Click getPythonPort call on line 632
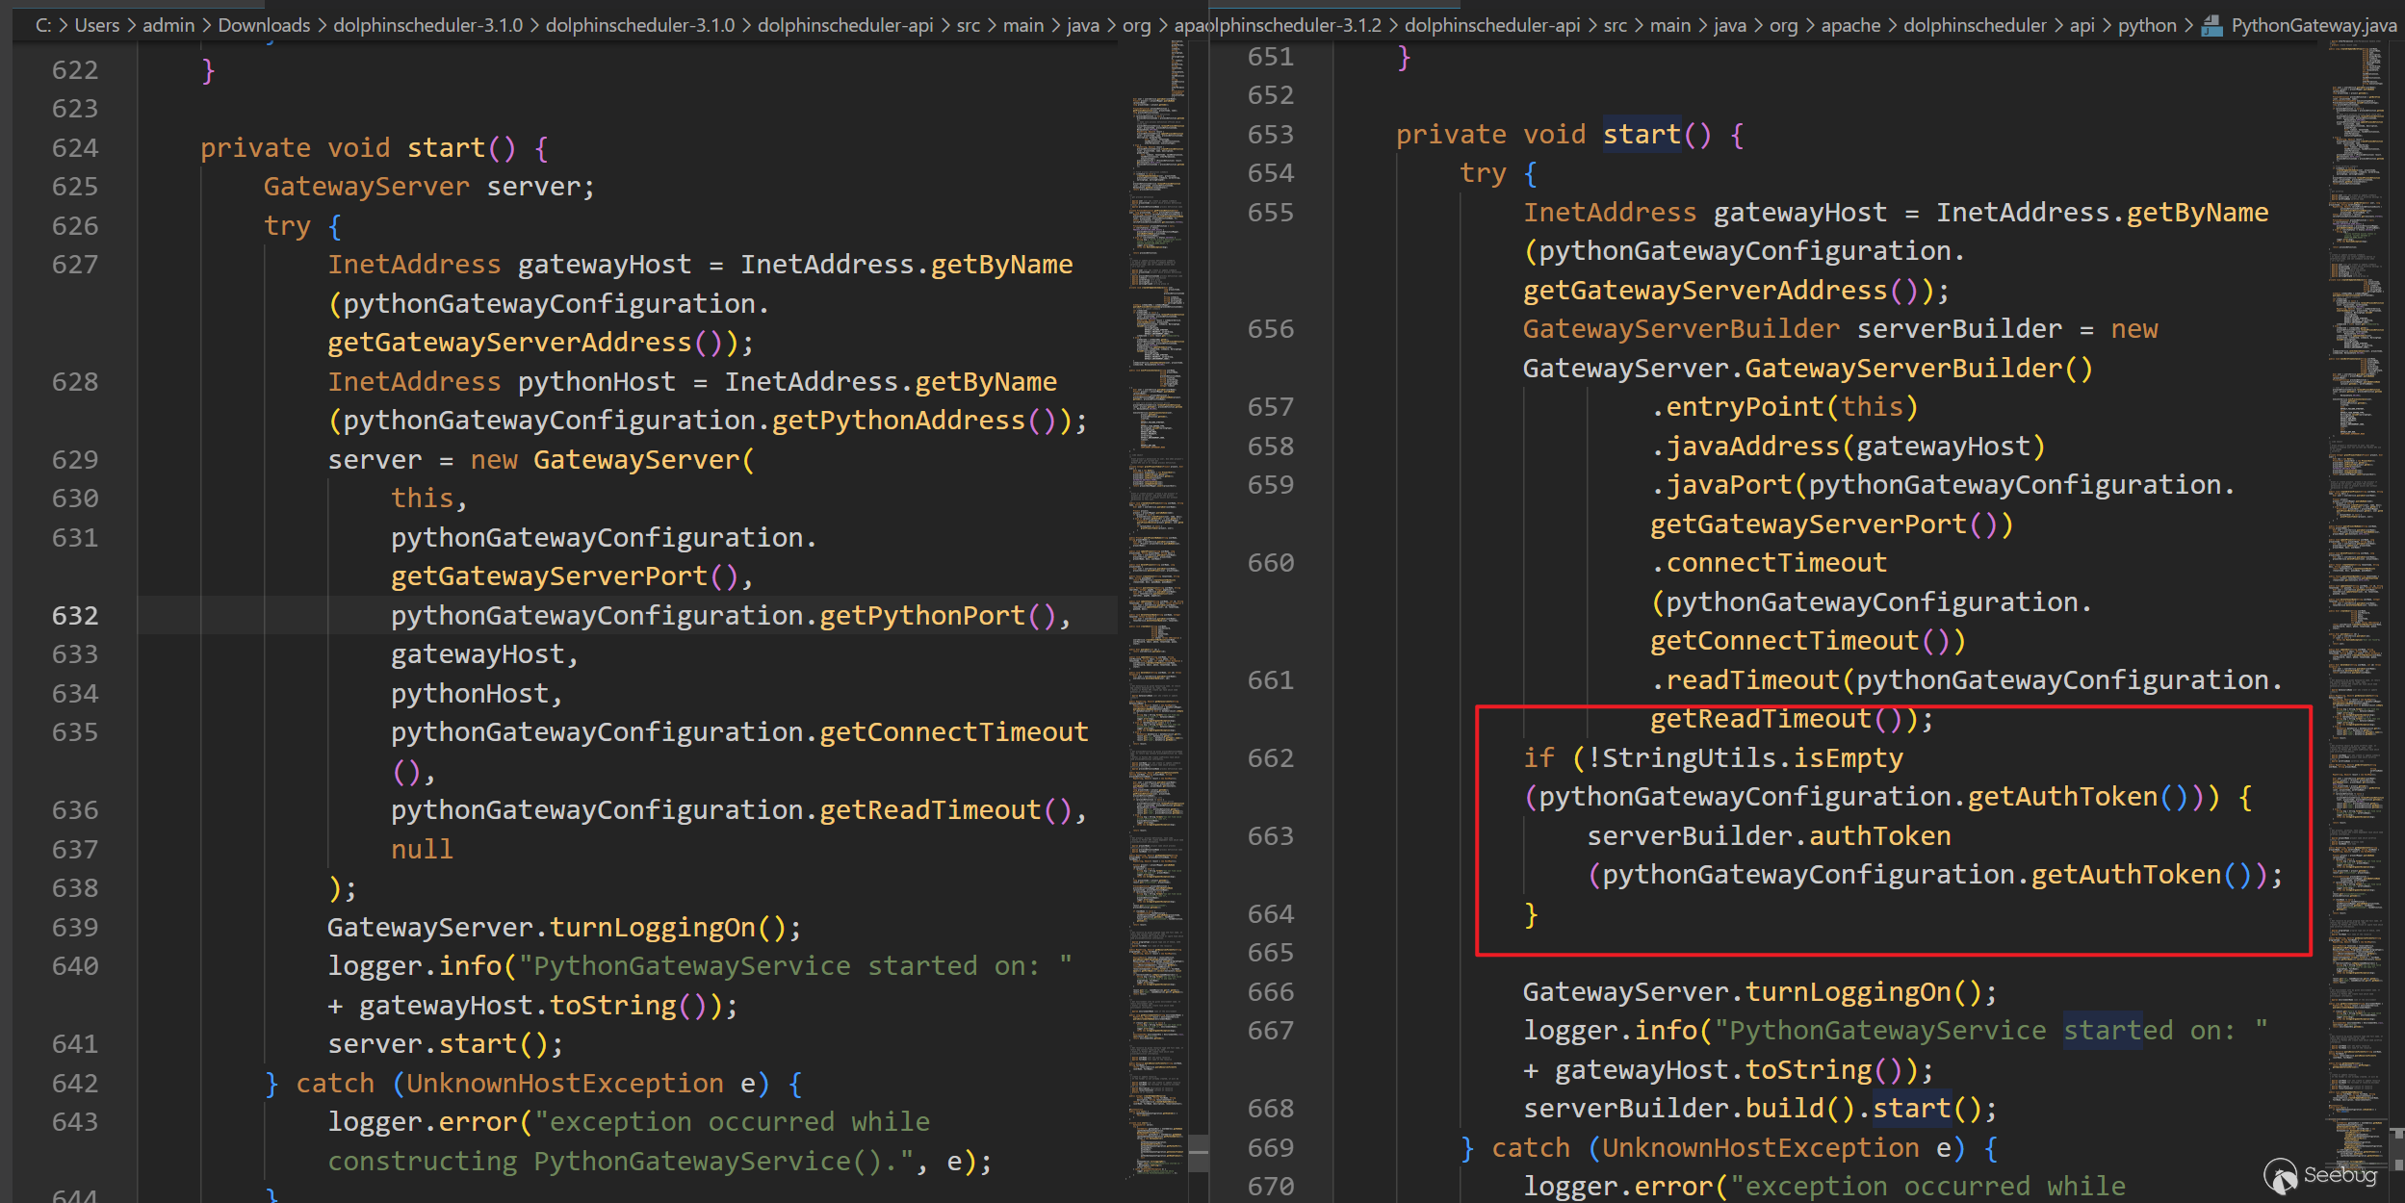The height and width of the screenshot is (1203, 2405). (921, 616)
